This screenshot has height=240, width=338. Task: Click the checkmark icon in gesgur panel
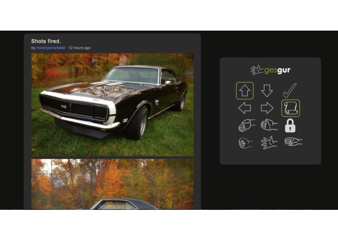(290, 91)
